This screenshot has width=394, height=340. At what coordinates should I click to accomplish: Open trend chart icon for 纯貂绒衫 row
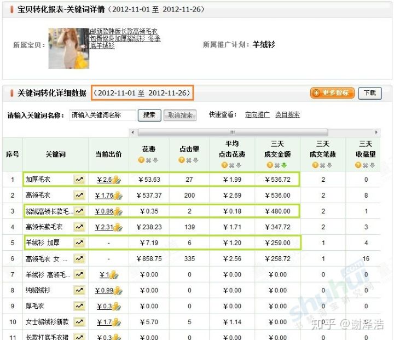(79, 290)
